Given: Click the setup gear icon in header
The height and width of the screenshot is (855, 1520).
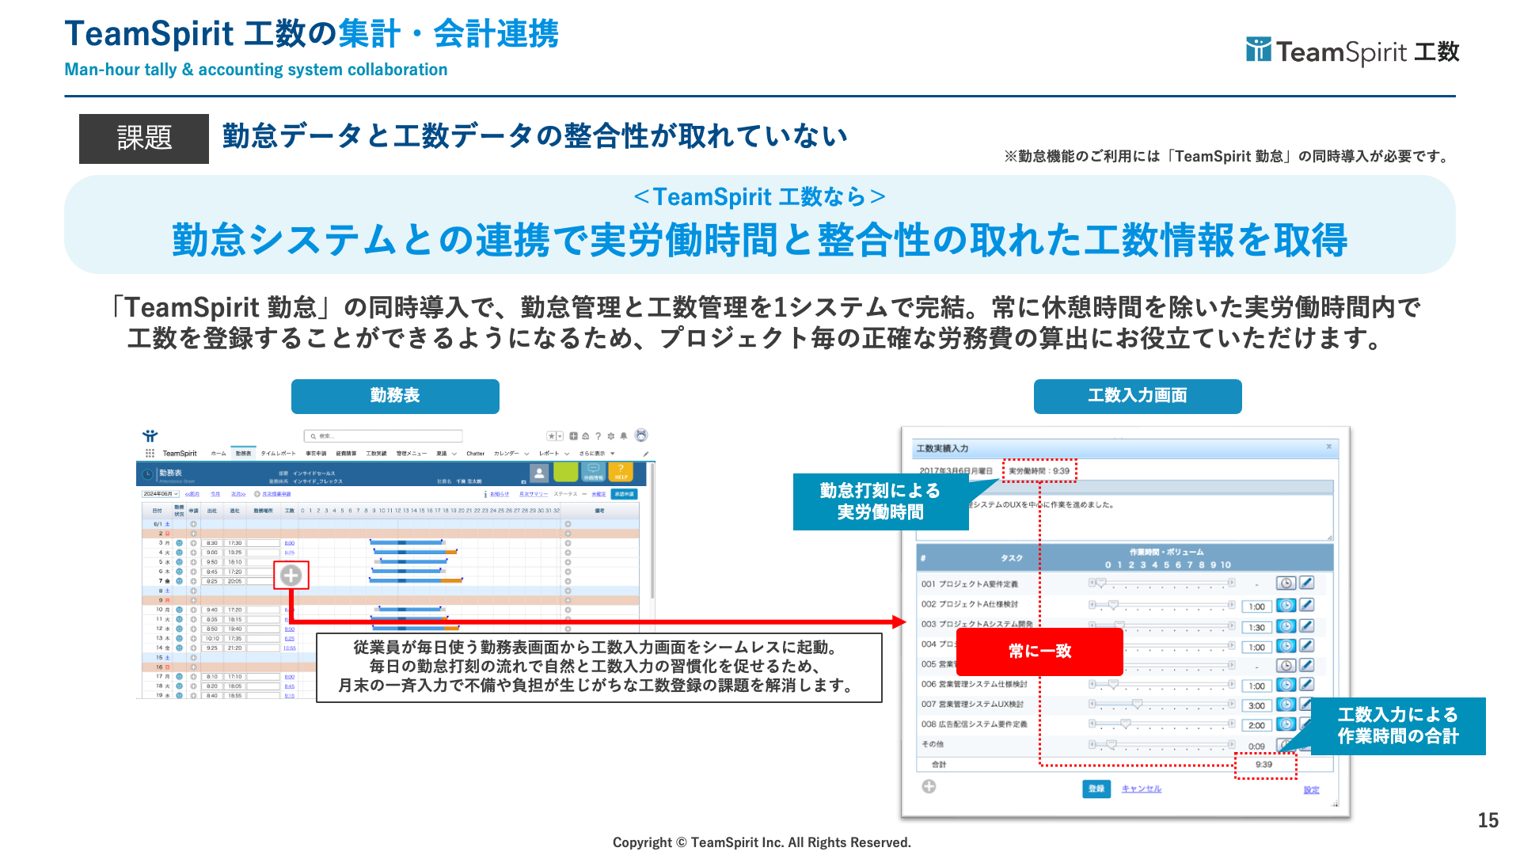Looking at the screenshot, I should (610, 436).
